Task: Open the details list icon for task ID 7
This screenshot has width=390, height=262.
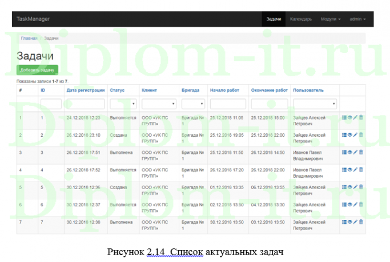Action: tap(344, 222)
